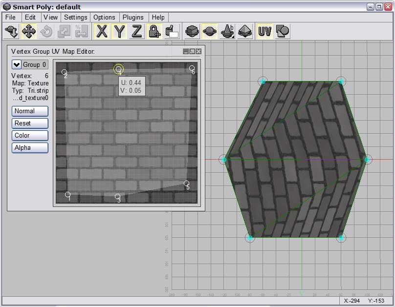This screenshot has height=307, width=395.
Task: Click the down-arrow tool at toolbar start
Action: point(11,31)
